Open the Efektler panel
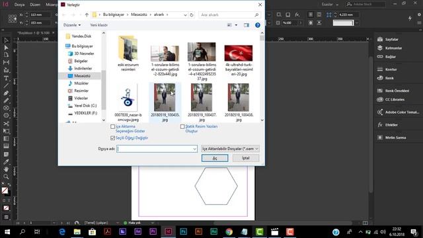Image resolution: width=423 pixels, height=238 pixels. 387,125
